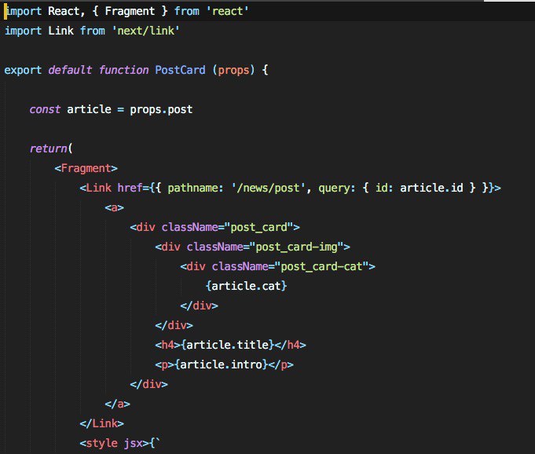535x454 pixels.
Task: Click the closing </Link> tag
Action: [x=101, y=423]
